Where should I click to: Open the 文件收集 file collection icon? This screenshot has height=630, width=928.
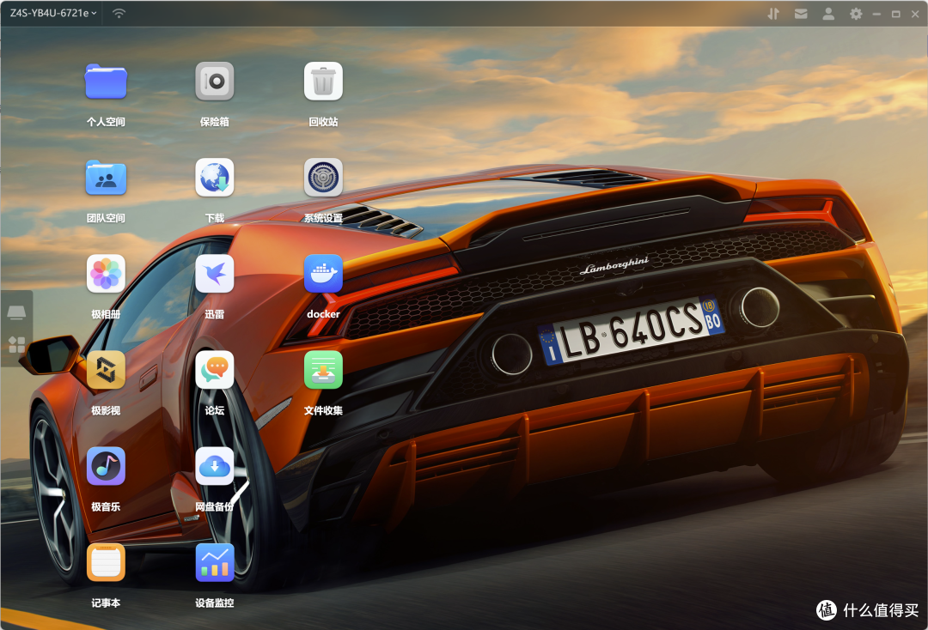[x=323, y=370]
